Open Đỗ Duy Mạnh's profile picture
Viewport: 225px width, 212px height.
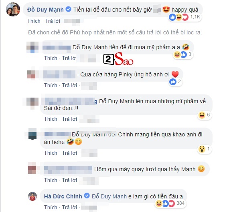click(x=13, y=10)
